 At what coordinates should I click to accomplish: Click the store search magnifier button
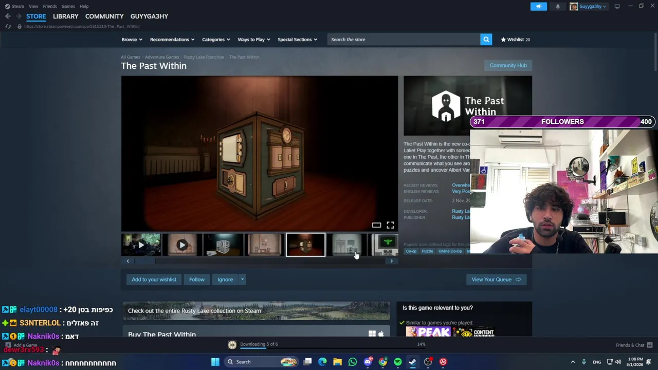coord(486,40)
